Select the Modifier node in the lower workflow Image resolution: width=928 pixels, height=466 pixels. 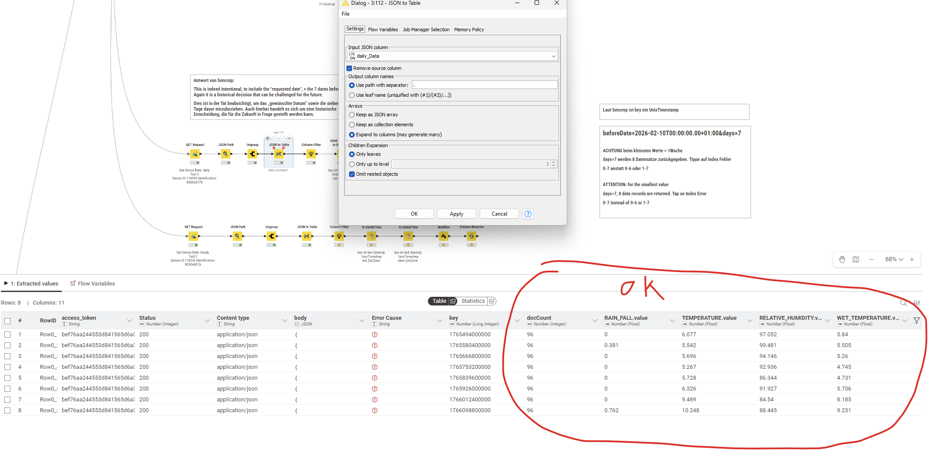[x=443, y=236]
